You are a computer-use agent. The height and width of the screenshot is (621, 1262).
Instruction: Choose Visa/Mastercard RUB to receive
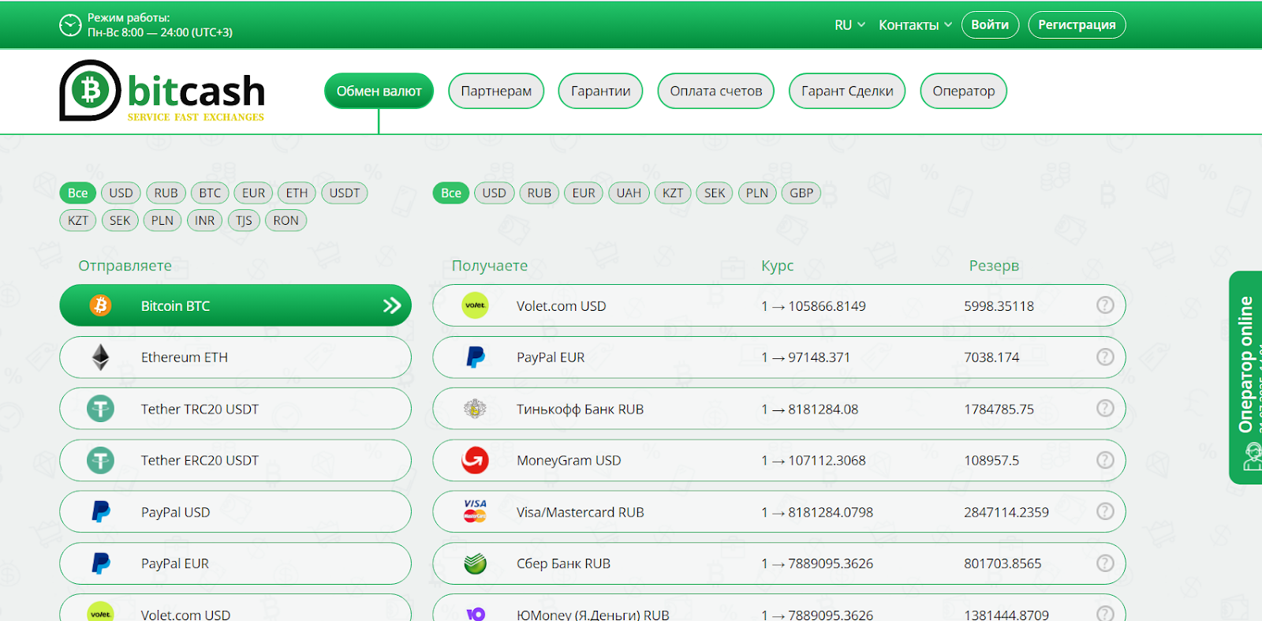(x=778, y=512)
